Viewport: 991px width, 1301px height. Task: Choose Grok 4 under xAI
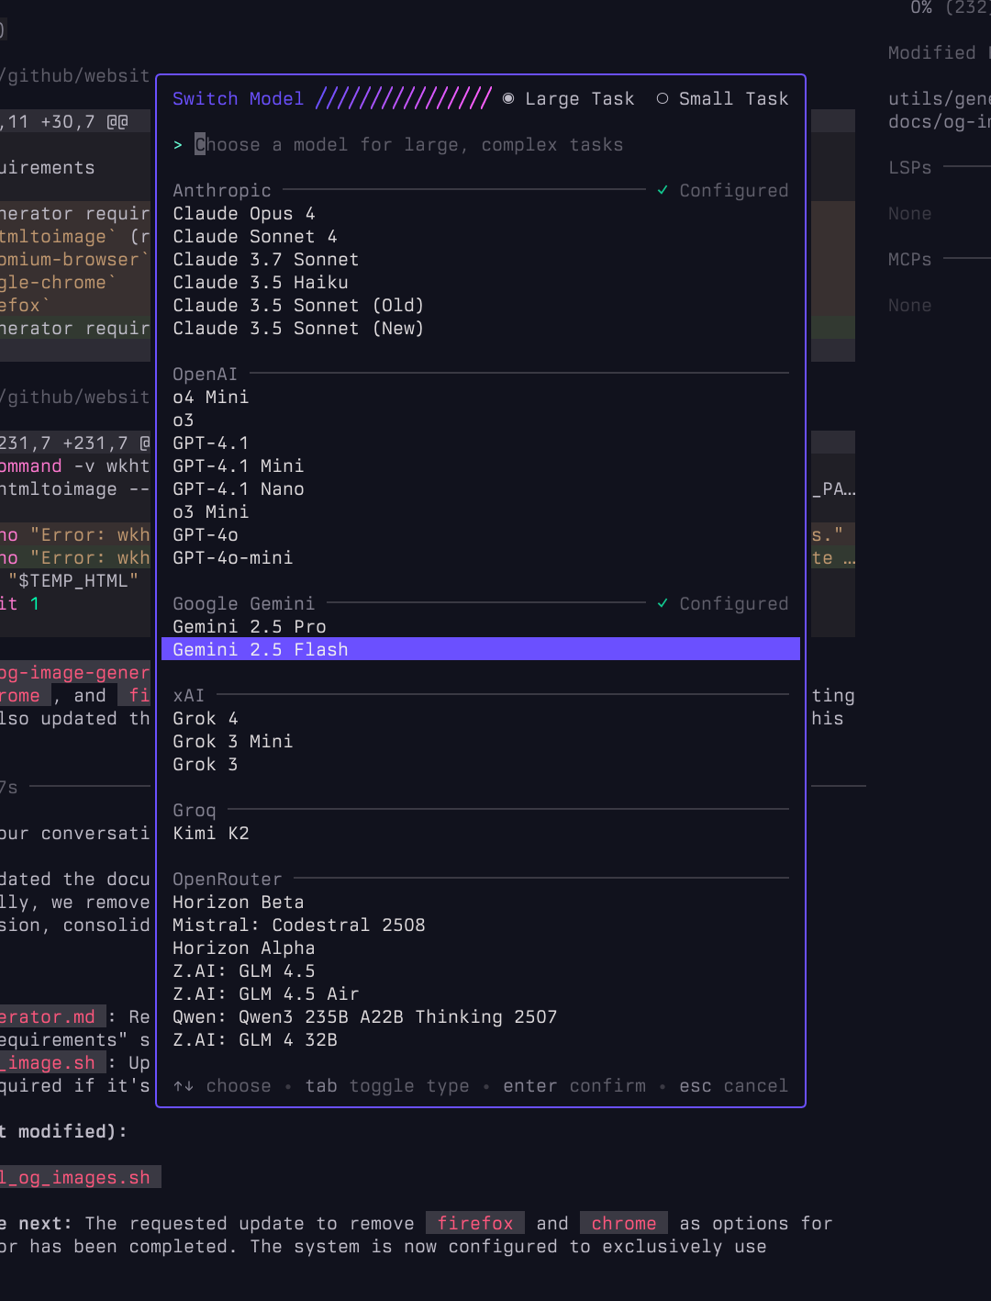click(x=206, y=719)
